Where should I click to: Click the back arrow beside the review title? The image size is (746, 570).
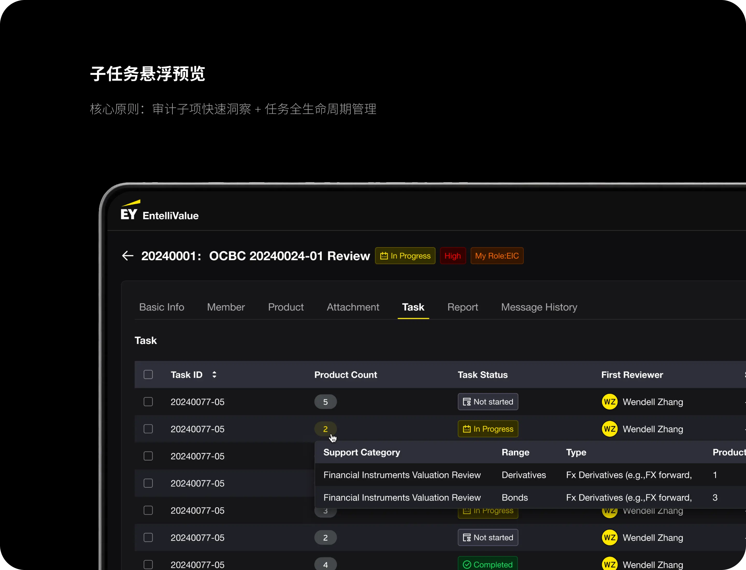(127, 256)
